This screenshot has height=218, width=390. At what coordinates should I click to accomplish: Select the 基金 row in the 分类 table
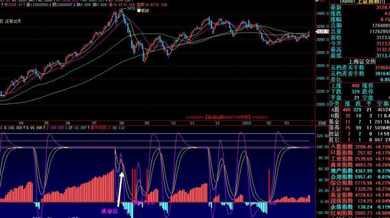point(360,122)
